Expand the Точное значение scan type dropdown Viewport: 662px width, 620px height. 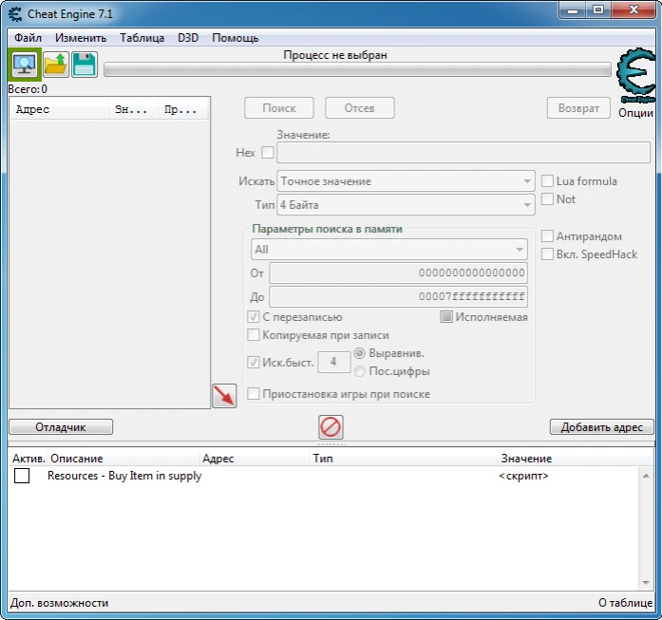click(x=406, y=181)
